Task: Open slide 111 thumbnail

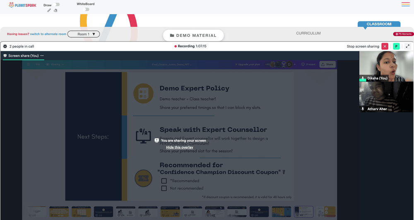Action: [59, 212]
